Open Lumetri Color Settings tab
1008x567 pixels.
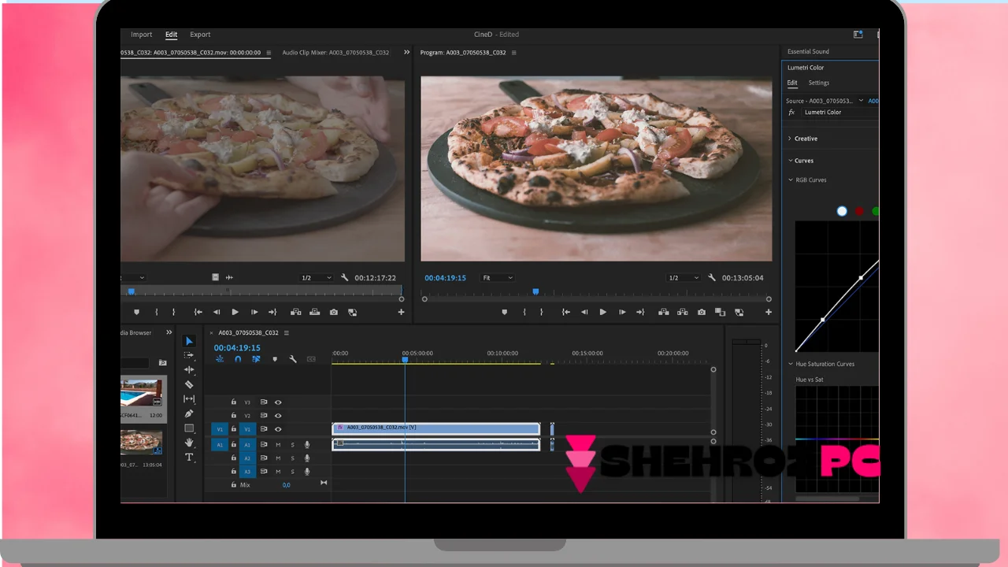pyautogui.click(x=819, y=83)
